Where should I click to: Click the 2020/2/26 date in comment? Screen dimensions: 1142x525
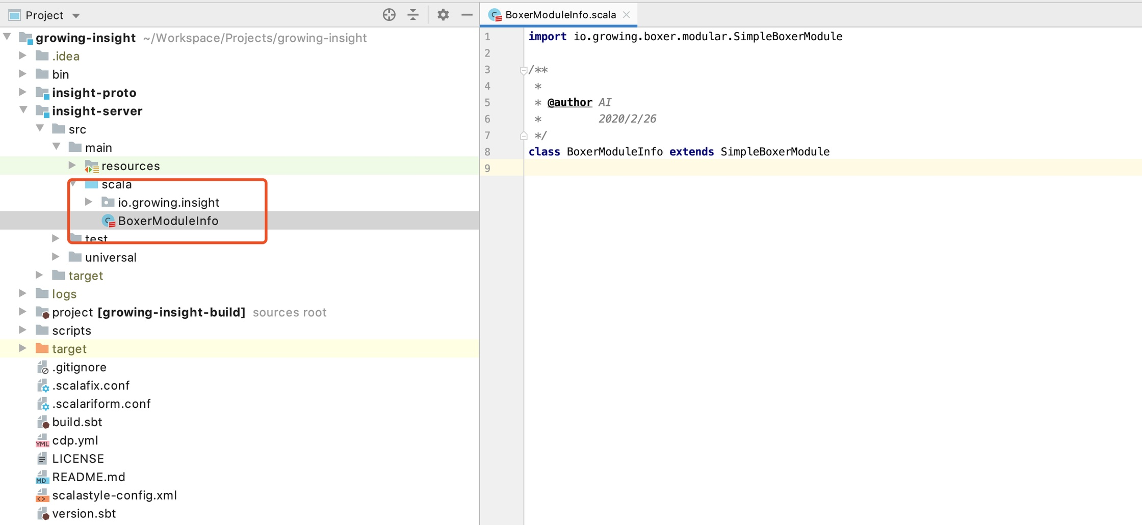(x=627, y=119)
